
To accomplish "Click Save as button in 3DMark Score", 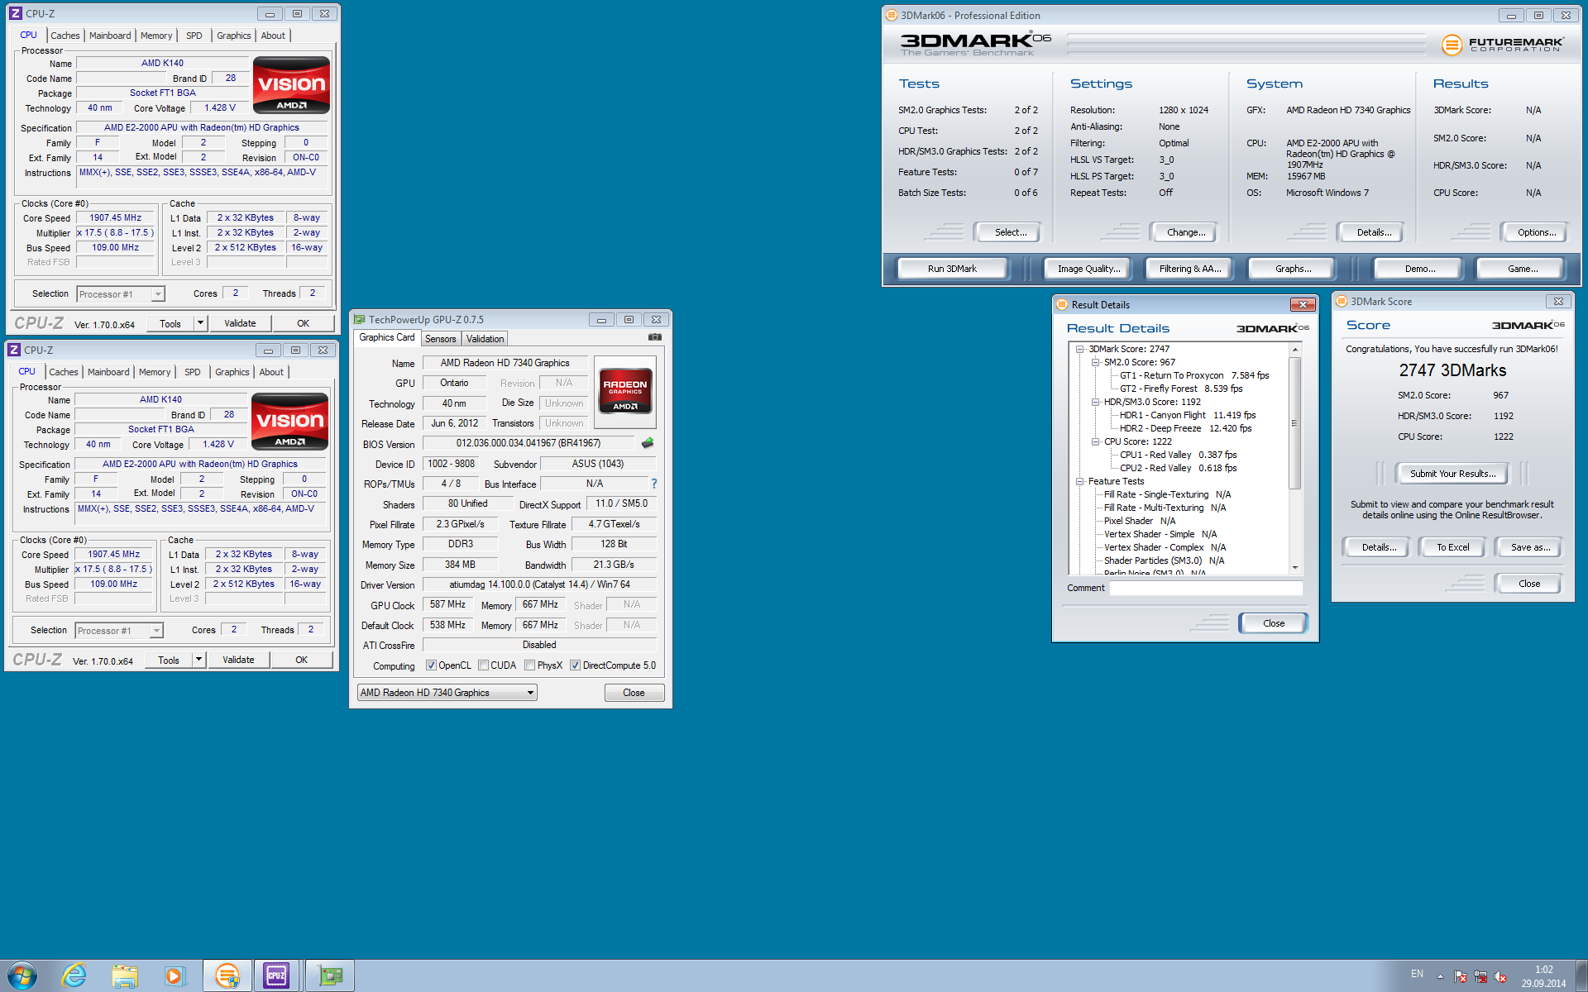I will pyautogui.click(x=1530, y=547).
